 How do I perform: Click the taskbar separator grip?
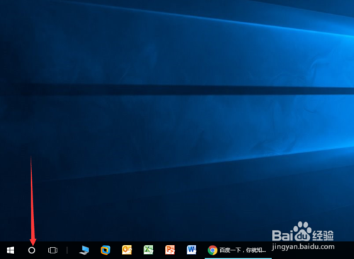tap(67, 251)
